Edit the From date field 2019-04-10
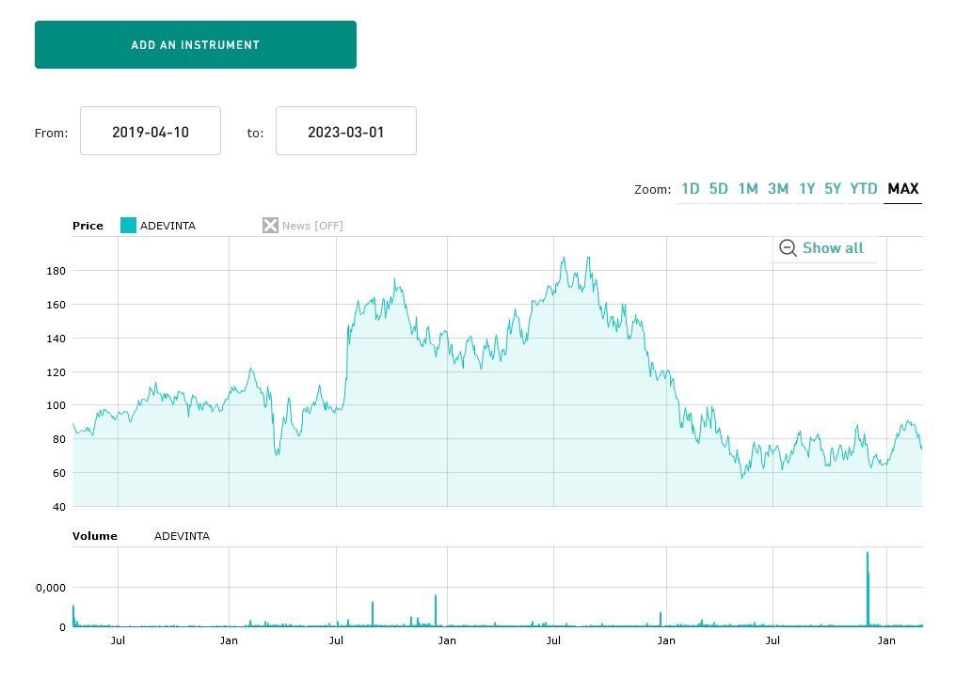956x679 pixels. click(x=151, y=132)
